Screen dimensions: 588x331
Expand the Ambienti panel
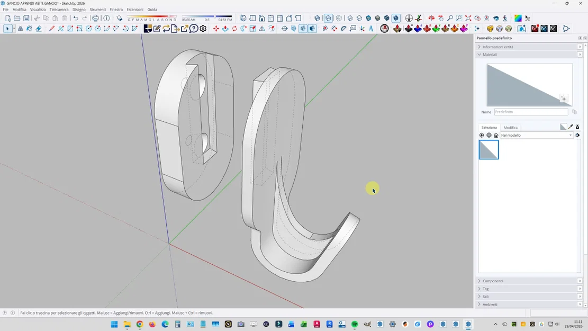480,305
